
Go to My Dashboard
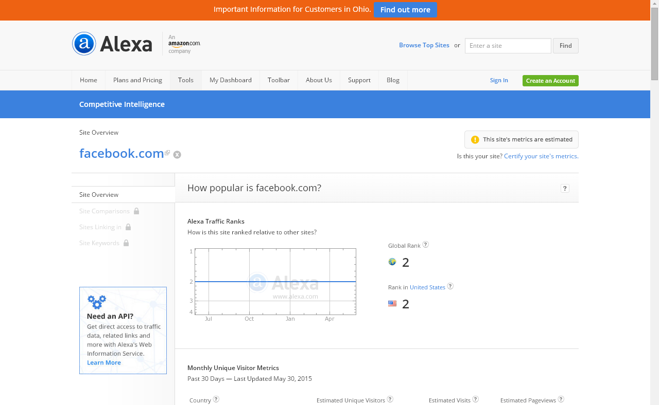(x=231, y=80)
